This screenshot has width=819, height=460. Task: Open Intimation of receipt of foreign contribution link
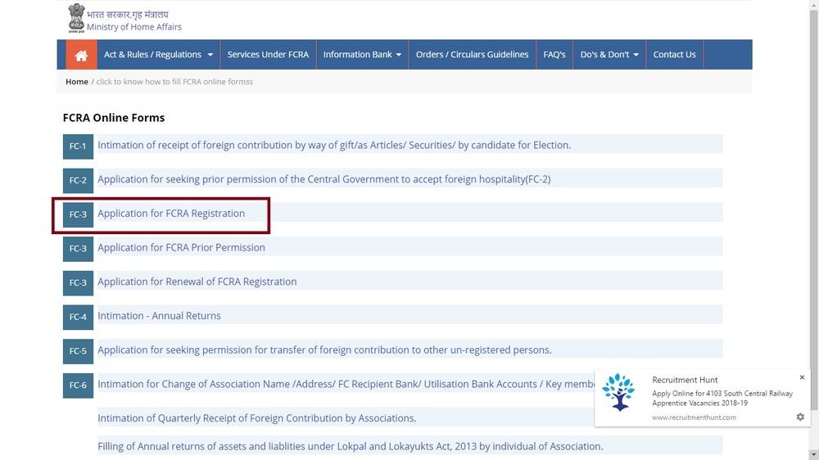click(334, 145)
